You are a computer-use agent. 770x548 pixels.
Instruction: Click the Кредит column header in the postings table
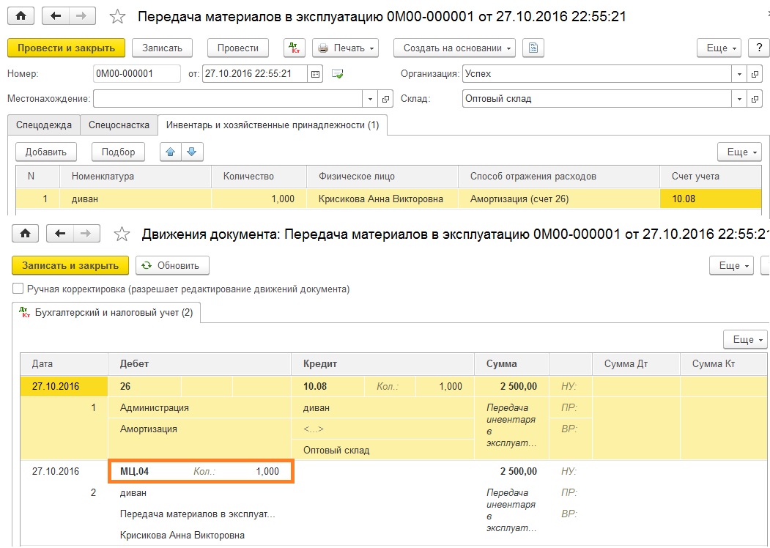pyautogui.click(x=383, y=364)
